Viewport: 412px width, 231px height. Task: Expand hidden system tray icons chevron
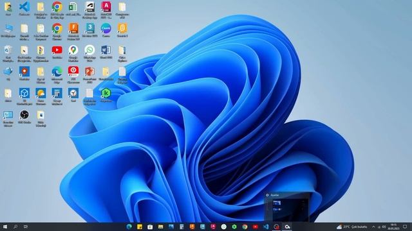click(x=373, y=227)
